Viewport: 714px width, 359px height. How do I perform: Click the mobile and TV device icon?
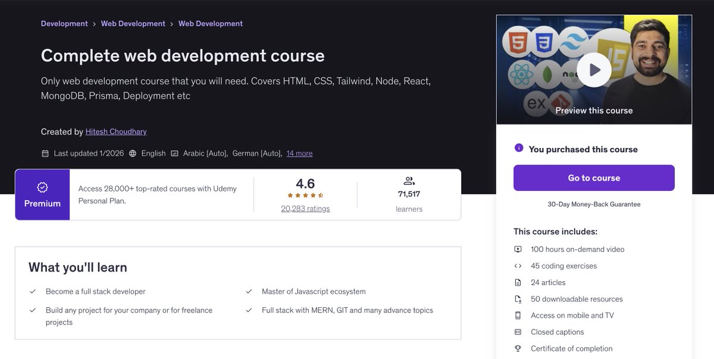[518, 315]
